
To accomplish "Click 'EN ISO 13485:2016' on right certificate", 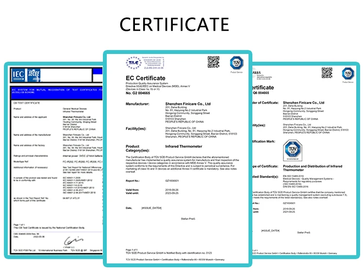I will coord(293,176).
